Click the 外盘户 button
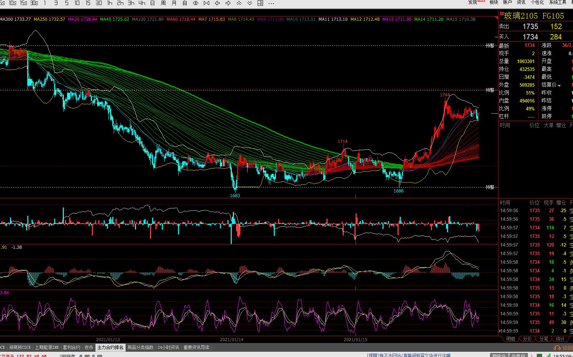This screenshot has width=573, height=357. pos(518,355)
